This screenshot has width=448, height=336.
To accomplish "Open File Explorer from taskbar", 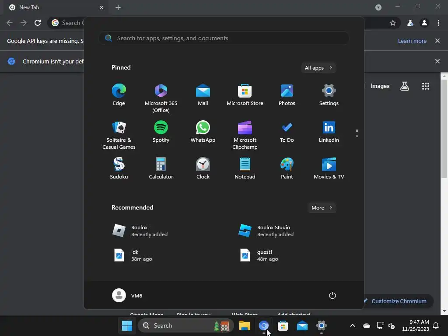I will 245,325.
